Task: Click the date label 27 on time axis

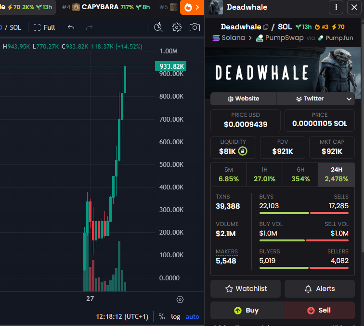Action: pos(90,299)
